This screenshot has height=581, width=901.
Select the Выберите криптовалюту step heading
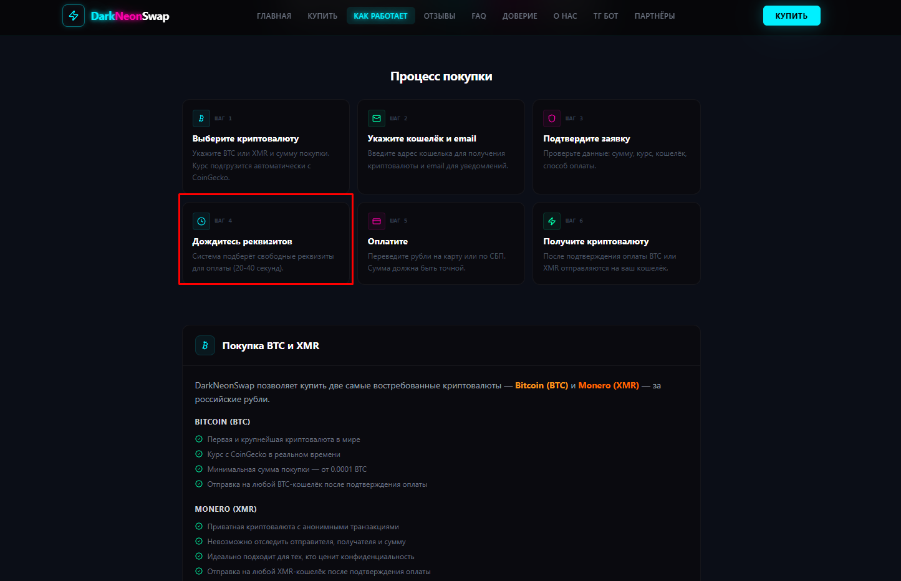(246, 138)
